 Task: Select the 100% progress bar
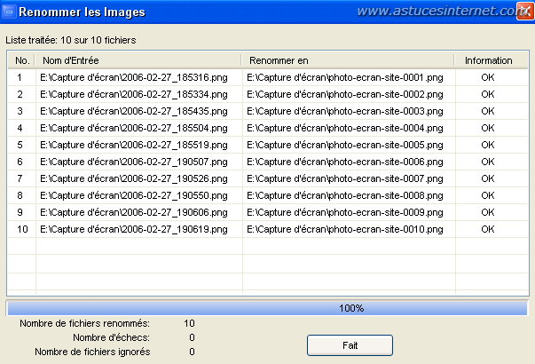pyautogui.click(x=267, y=308)
